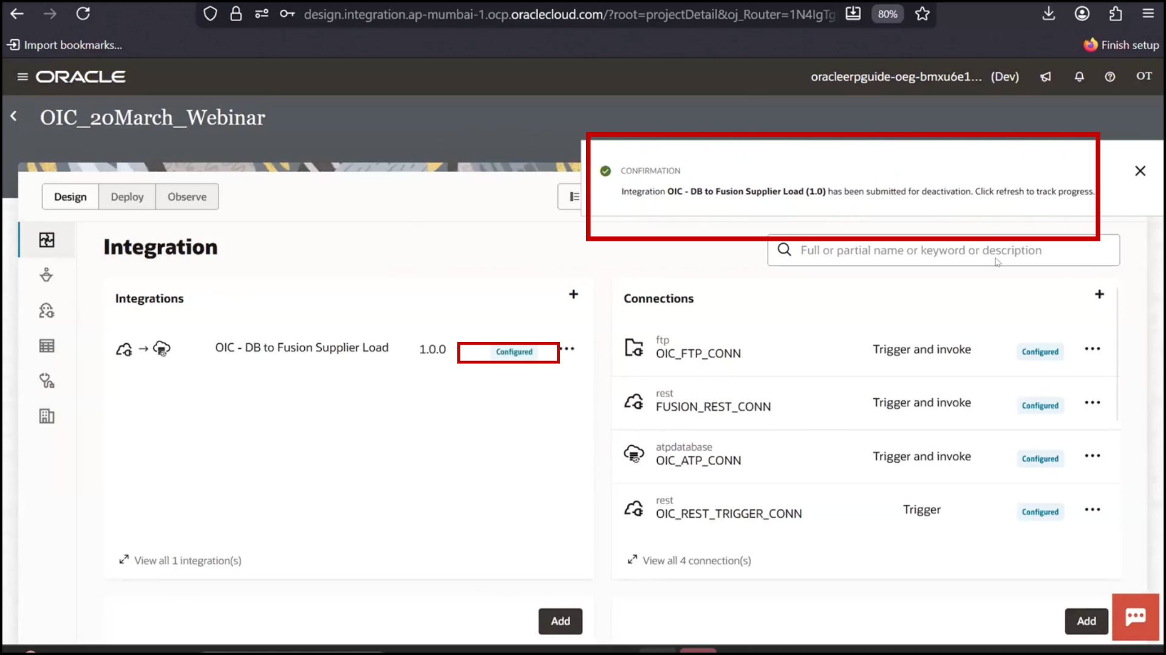
Task: Open OIC_REST_TRIGGER_CONN connection
Action: [x=729, y=514]
